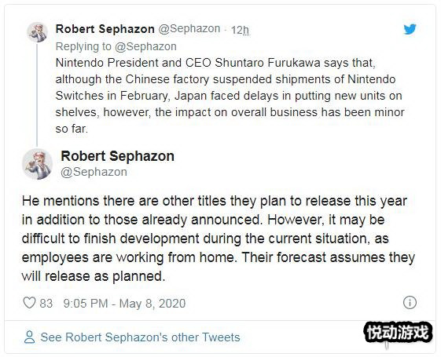Open the Robert Sephazon name in top tweet
This screenshot has width=441, height=357.
(105, 29)
